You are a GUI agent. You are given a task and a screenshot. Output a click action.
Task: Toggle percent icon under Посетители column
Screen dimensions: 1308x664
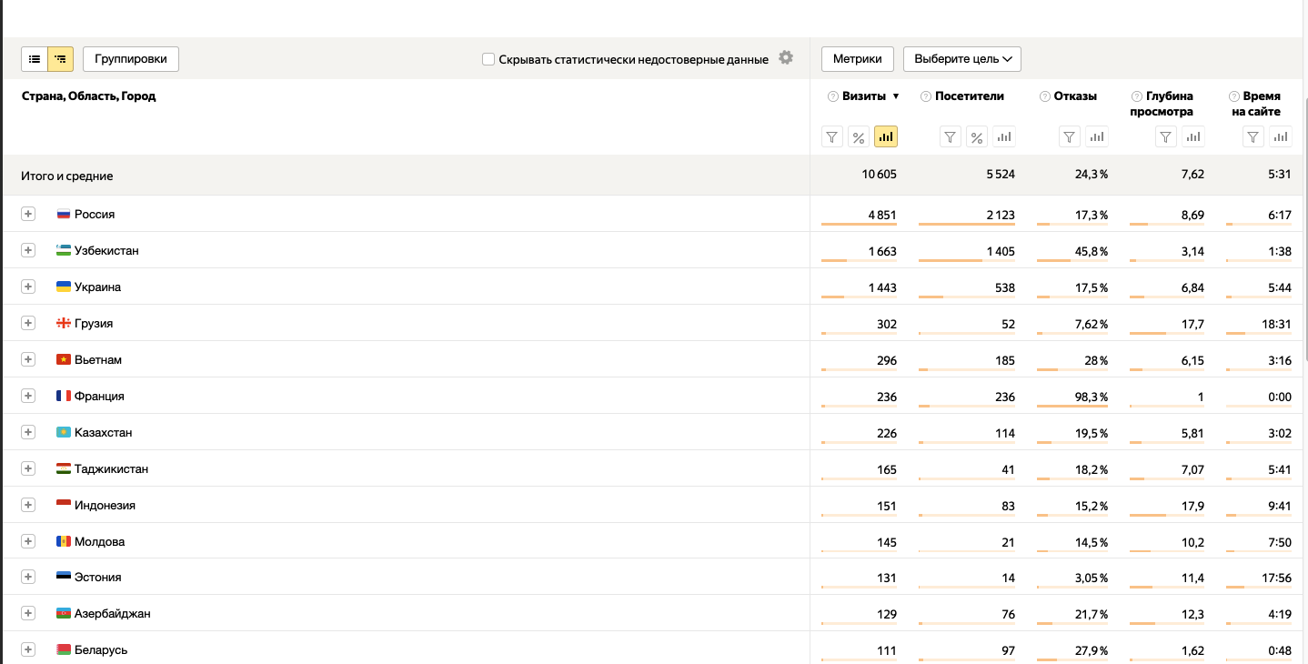[976, 137]
